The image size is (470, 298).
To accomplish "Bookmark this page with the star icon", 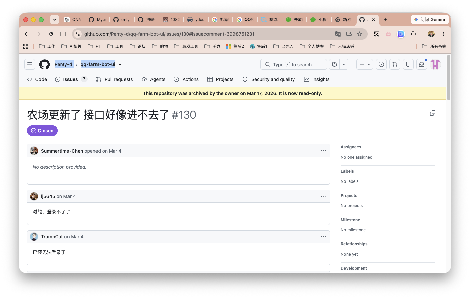I will click(x=360, y=34).
